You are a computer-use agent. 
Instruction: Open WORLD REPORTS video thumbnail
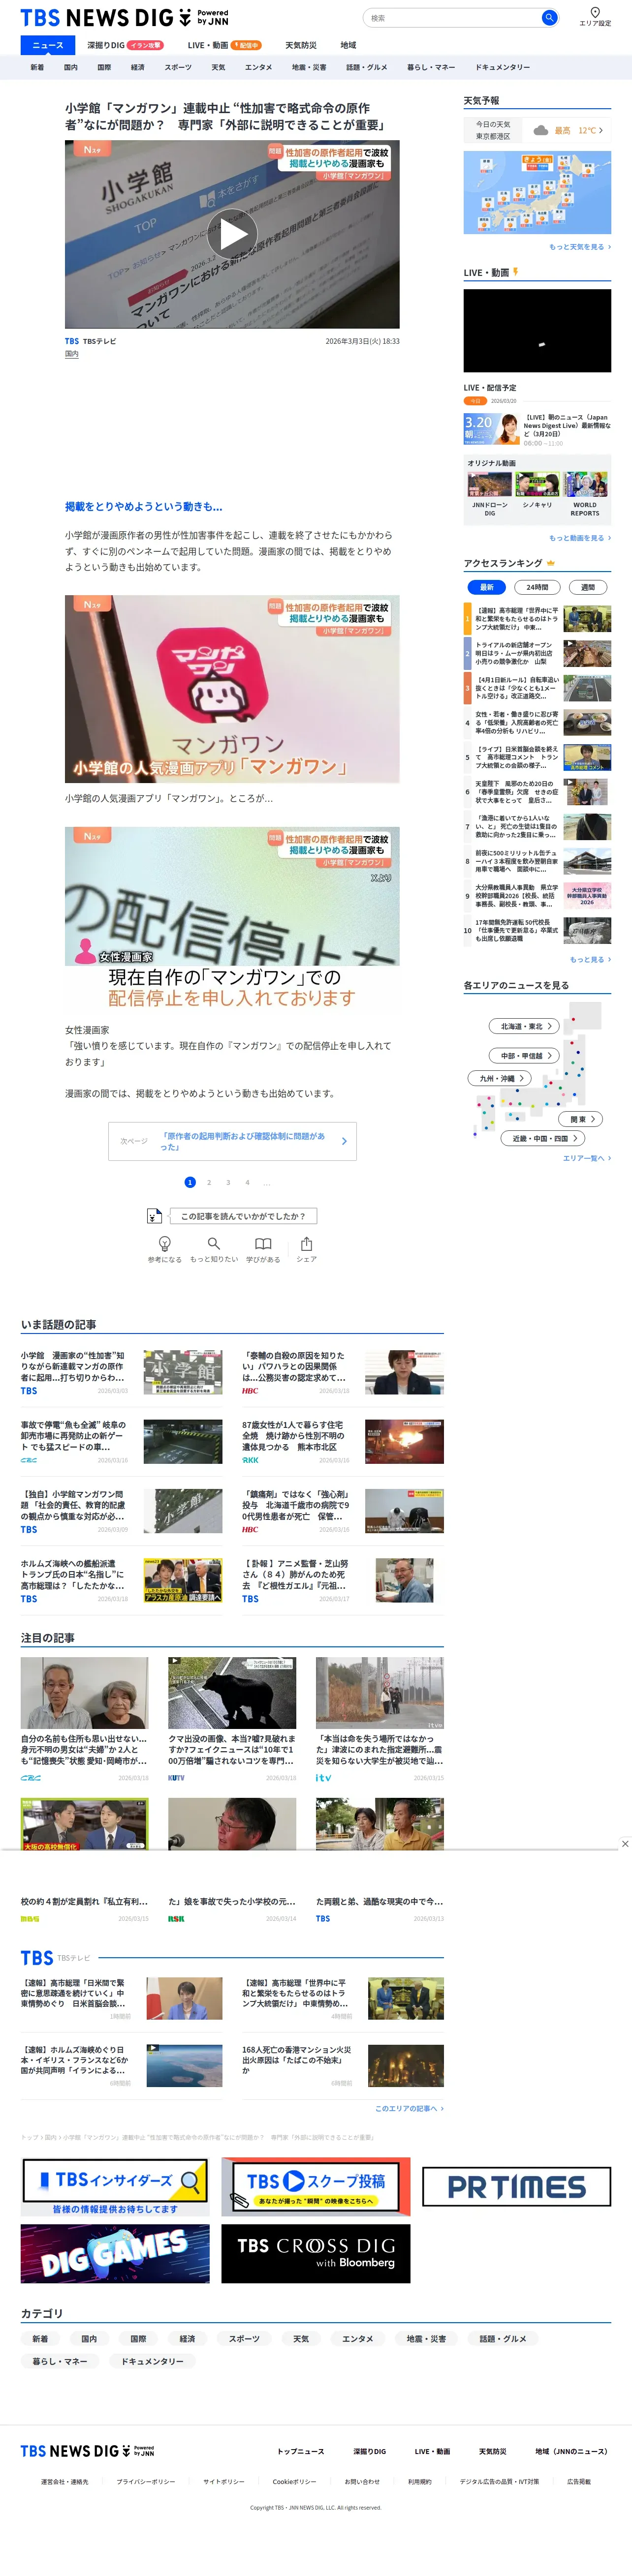[x=585, y=484]
